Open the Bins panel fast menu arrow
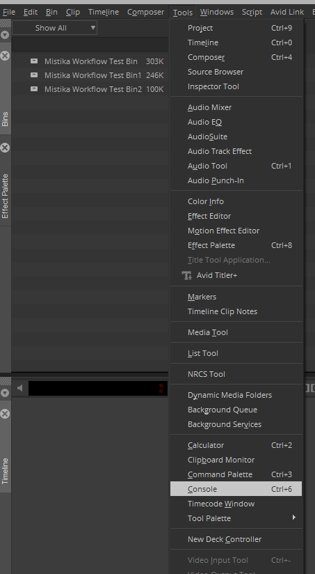 pos(5,35)
